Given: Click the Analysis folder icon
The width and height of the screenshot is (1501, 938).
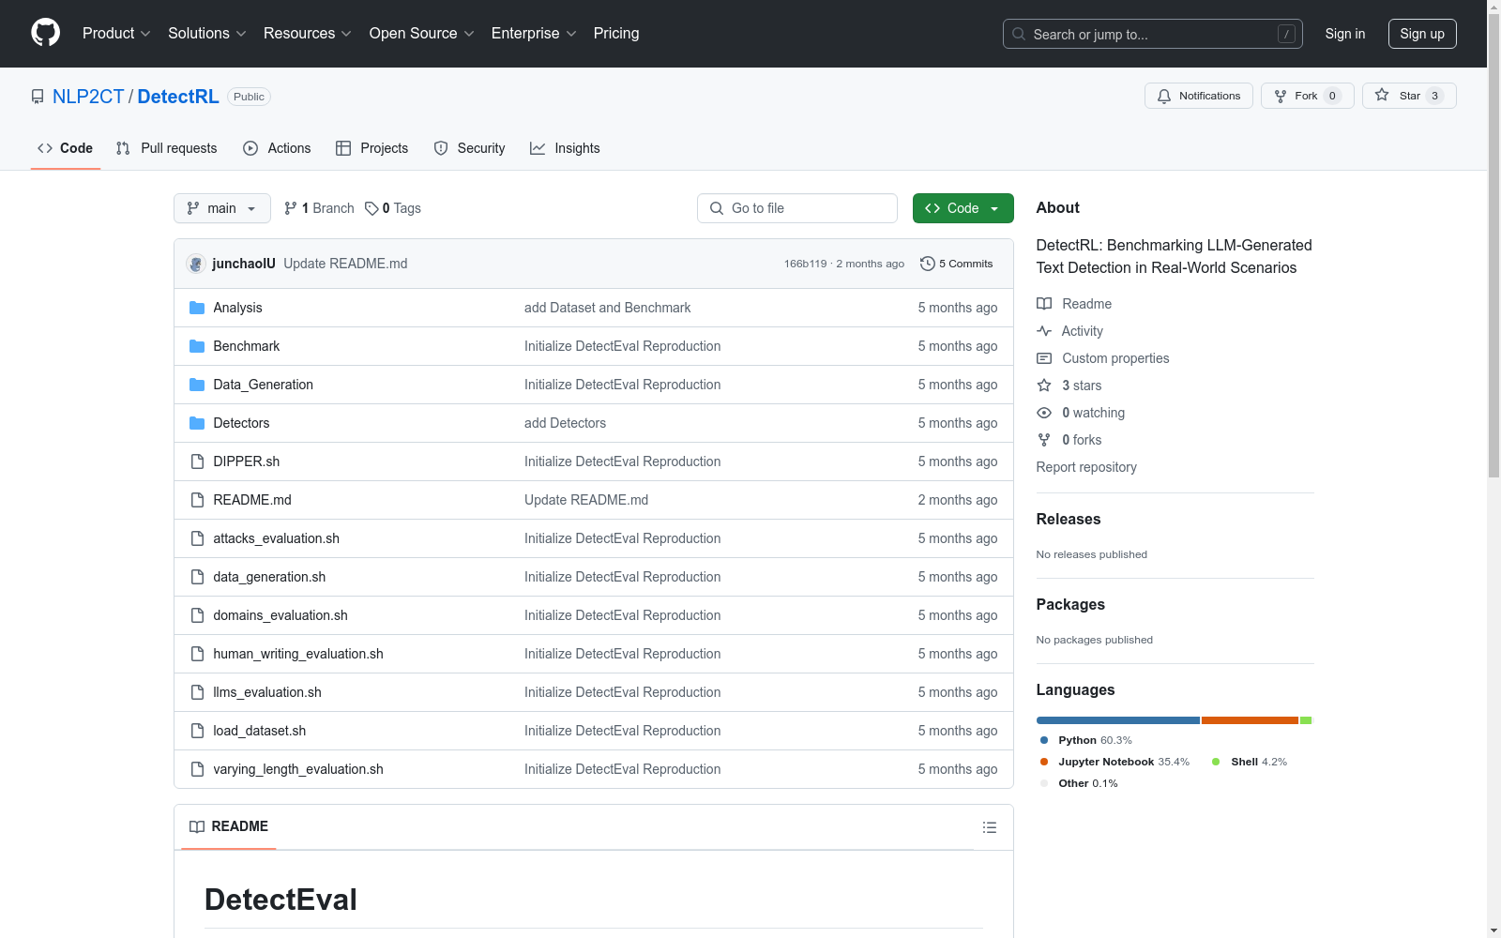Looking at the screenshot, I should pyautogui.click(x=197, y=308).
